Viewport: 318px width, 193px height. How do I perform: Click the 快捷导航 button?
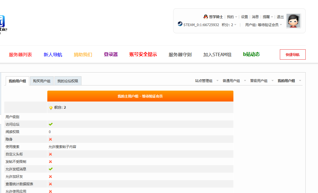[293, 54]
